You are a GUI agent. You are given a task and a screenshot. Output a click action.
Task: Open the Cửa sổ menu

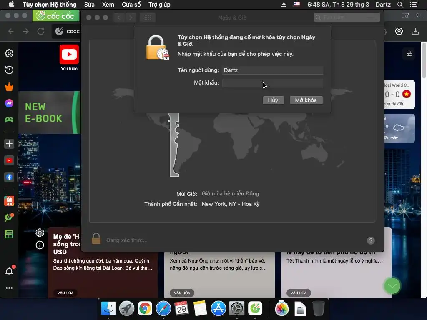pyautogui.click(x=131, y=5)
